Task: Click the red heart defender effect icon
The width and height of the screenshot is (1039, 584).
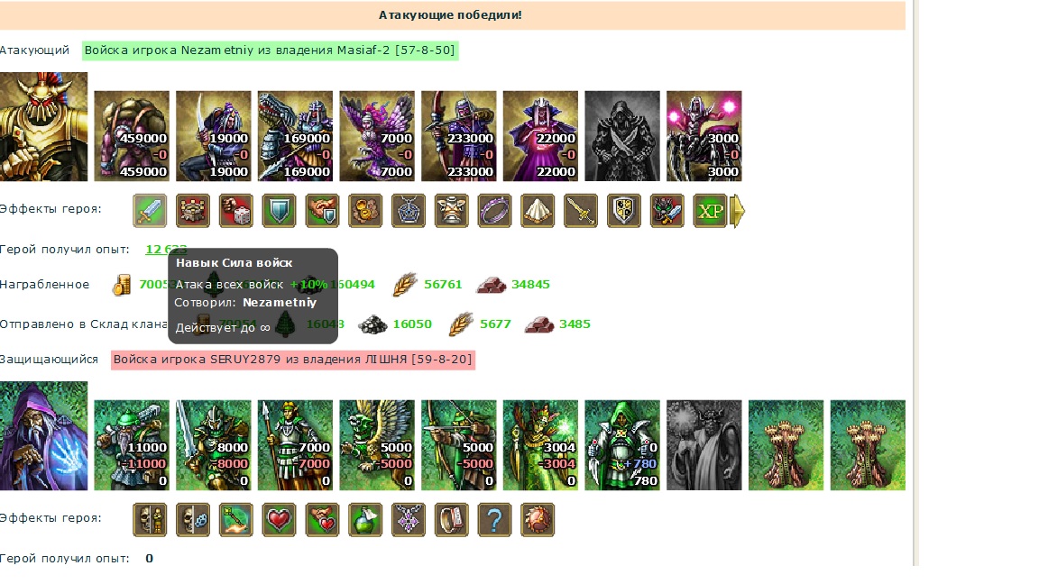Action: pyautogui.click(x=279, y=520)
